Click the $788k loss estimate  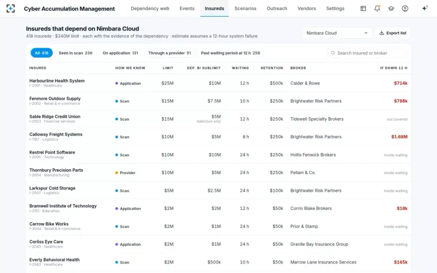point(401,101)
